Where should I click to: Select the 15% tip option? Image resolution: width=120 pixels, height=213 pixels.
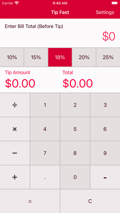(x=36, y=57)
